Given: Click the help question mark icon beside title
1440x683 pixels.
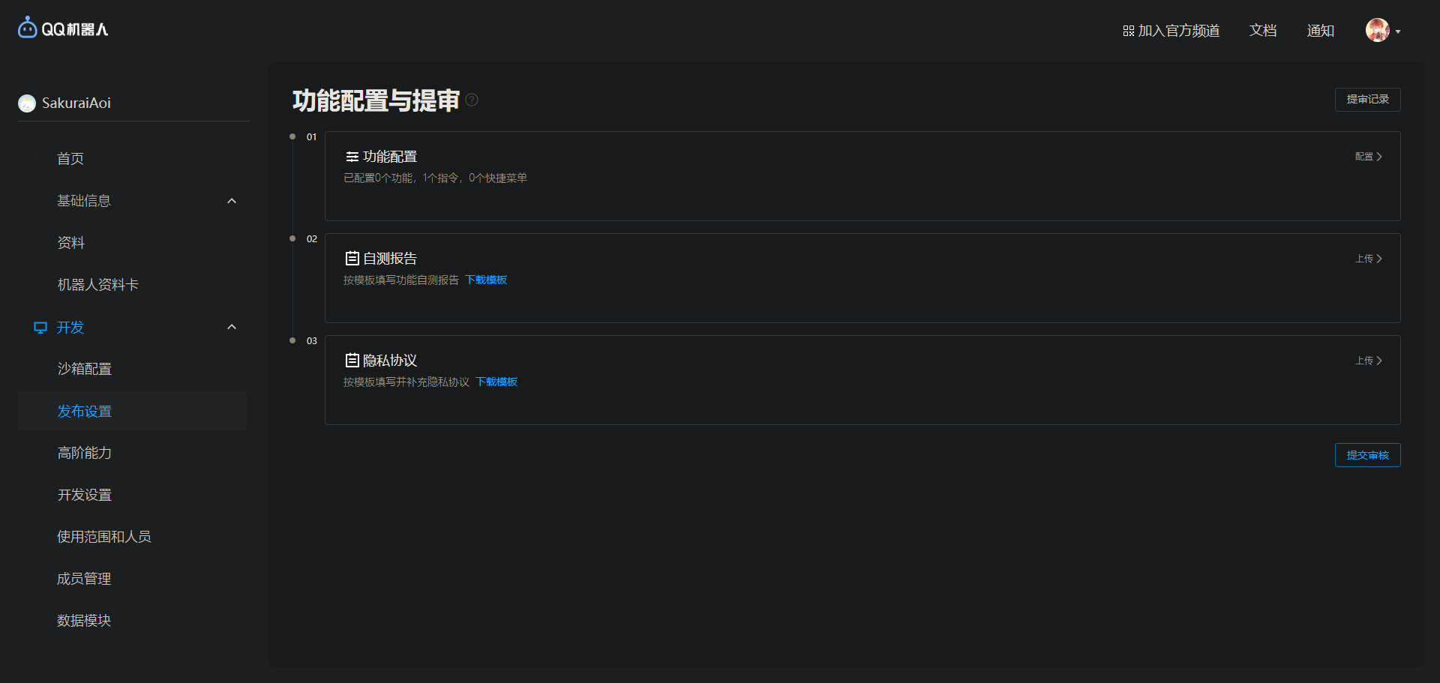Looking at the screenshot, I should click(x=472, y=100).
